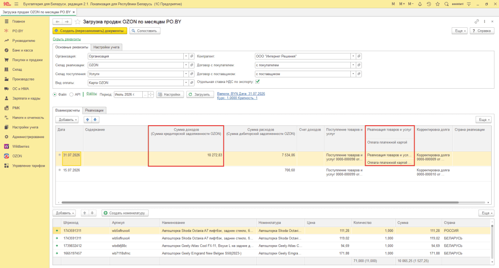Expand Договор с покупателем dropdown
Image resolution: width=499 pixels, height=268 pixels.
[x=353, y=65]
